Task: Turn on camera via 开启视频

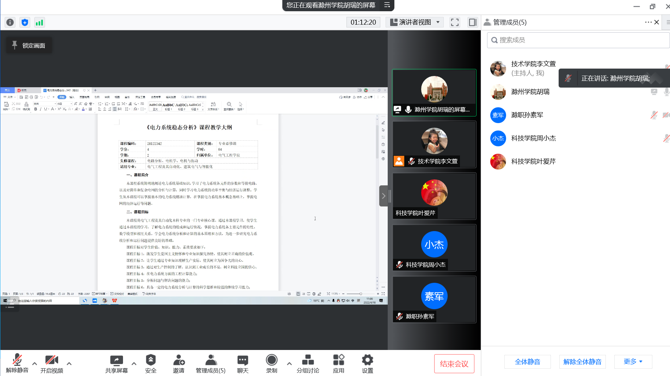Action: click(51, 364)
